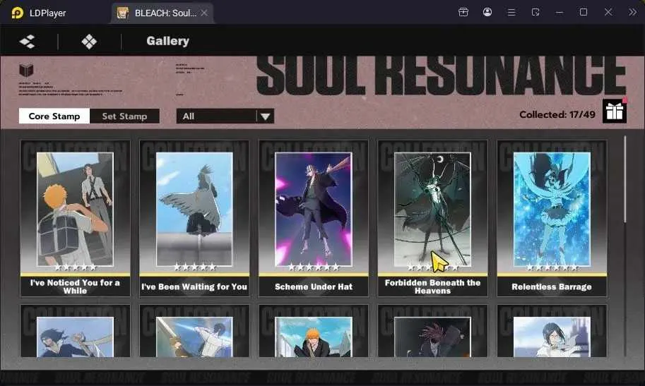
Task: Maximize the LDPlayer window
Action: pos(584,12)
